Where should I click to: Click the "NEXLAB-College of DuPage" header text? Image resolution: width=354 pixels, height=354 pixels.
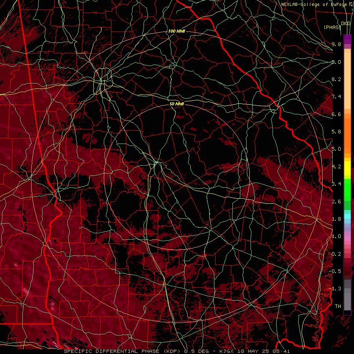(x=313, y=4)
